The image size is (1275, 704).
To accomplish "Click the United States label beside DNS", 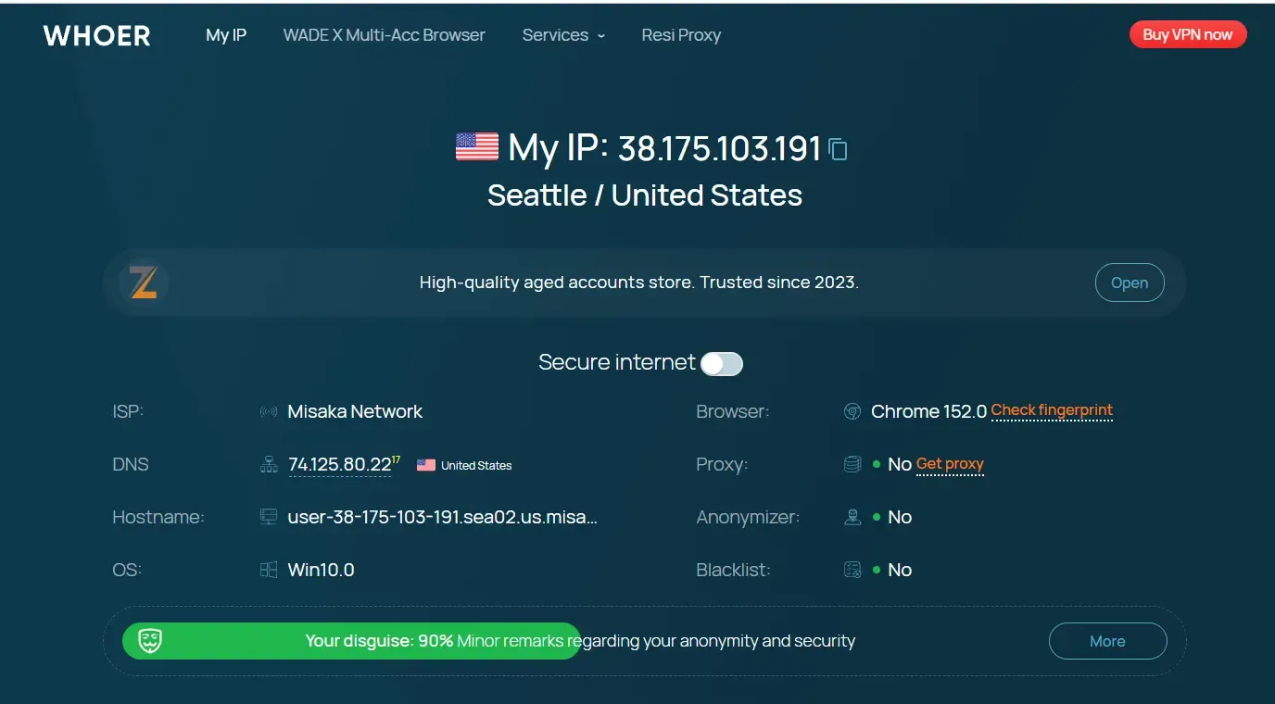I will (476, 466).
